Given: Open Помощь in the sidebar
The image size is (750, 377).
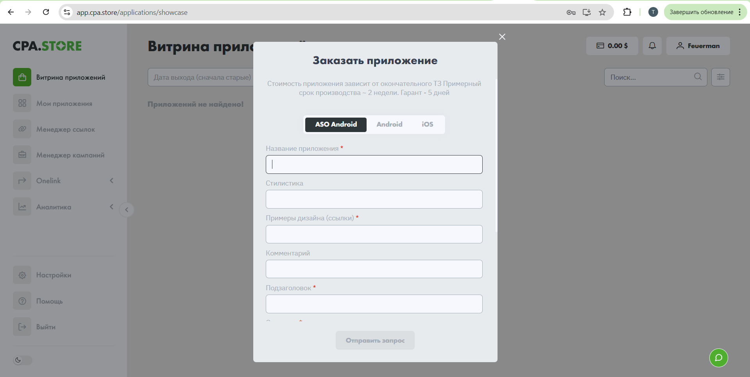Looking at the screenshot, I should pos(64,301).
